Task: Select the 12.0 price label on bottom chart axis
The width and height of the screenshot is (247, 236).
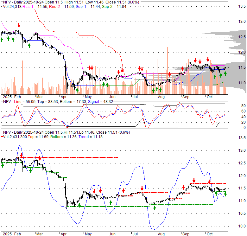Action: pos(242,176)
